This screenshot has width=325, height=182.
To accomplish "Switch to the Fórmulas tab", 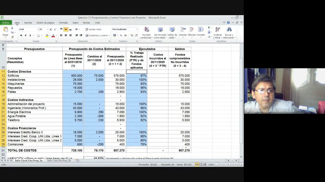I will (x=63, y=23).
